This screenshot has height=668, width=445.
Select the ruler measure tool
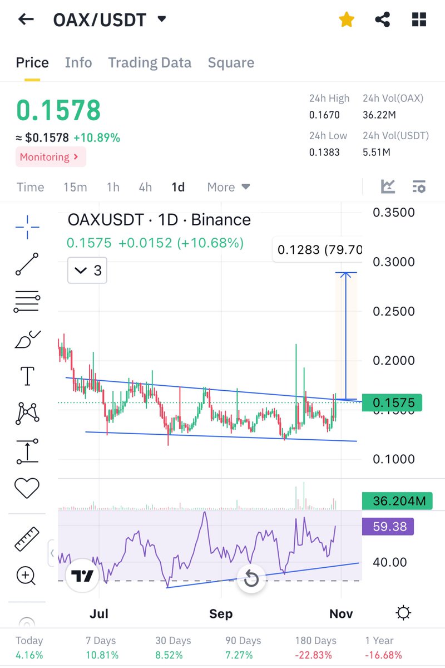tap(26, 539)
